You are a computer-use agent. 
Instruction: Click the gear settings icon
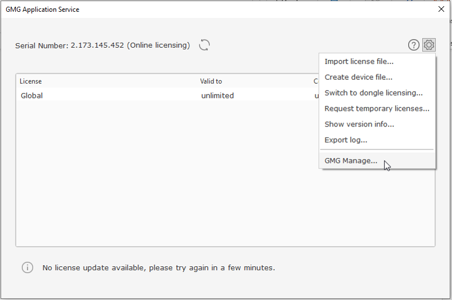coord(429,45)
